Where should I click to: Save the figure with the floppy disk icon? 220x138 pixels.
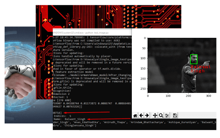pyautogui.click(x=175, y=115)
